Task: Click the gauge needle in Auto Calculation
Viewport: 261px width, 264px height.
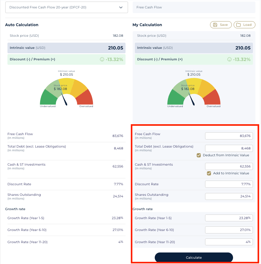Action: click(x=65, y=100)
